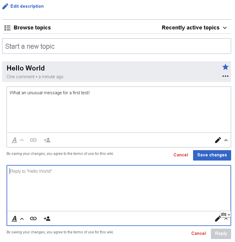
Task: Click the Start a new topic field
Action: pos(116,46)
